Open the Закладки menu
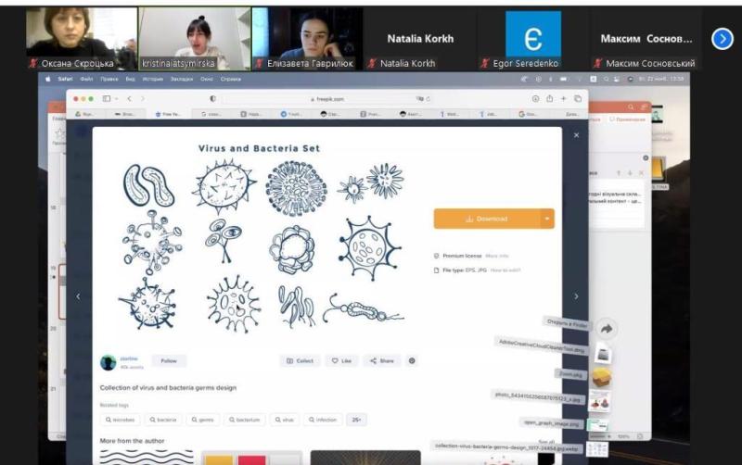Viewport: 742px width, 465px height. 182,79
